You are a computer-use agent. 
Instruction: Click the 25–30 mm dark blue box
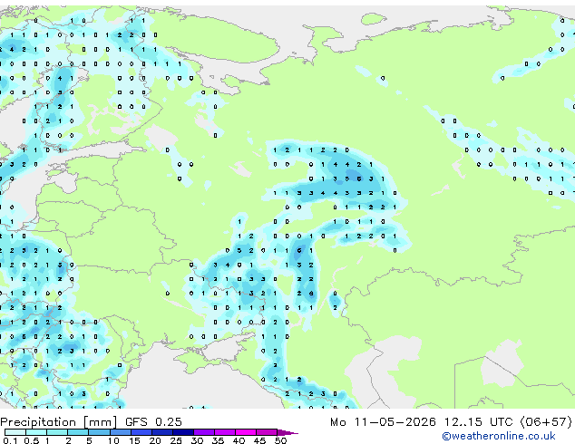click(x=182, y=432)
